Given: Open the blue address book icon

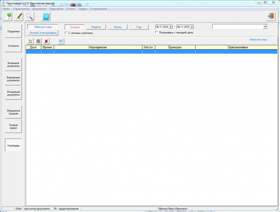Looking at the screenshot, I should 46,16.
